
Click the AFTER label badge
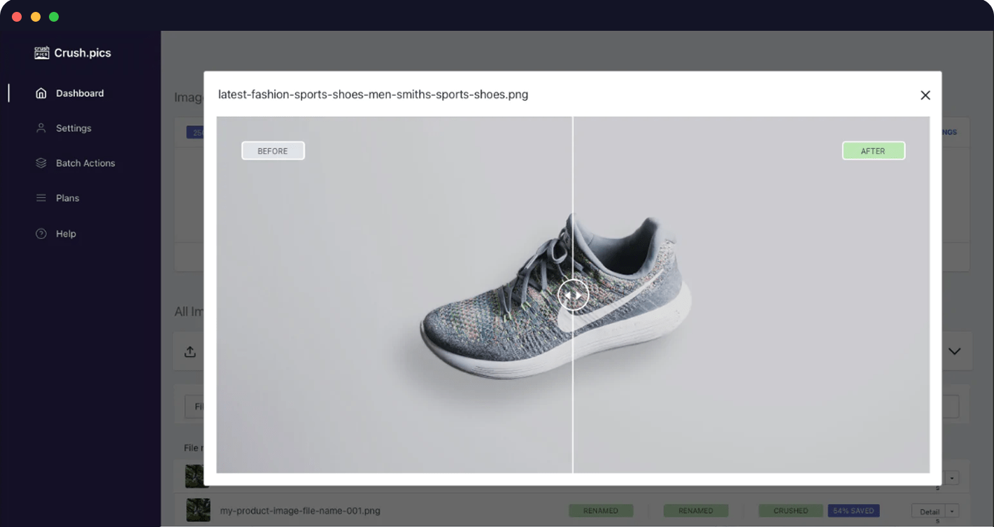873,150
